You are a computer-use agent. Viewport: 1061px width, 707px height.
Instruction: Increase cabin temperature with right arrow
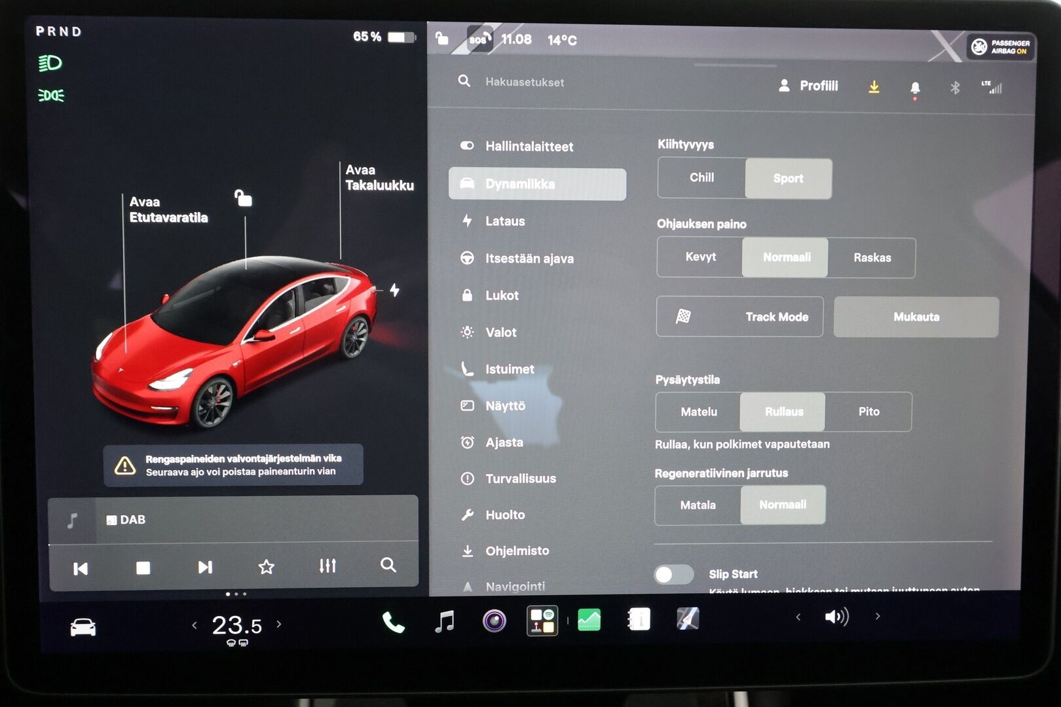(279, 624)
